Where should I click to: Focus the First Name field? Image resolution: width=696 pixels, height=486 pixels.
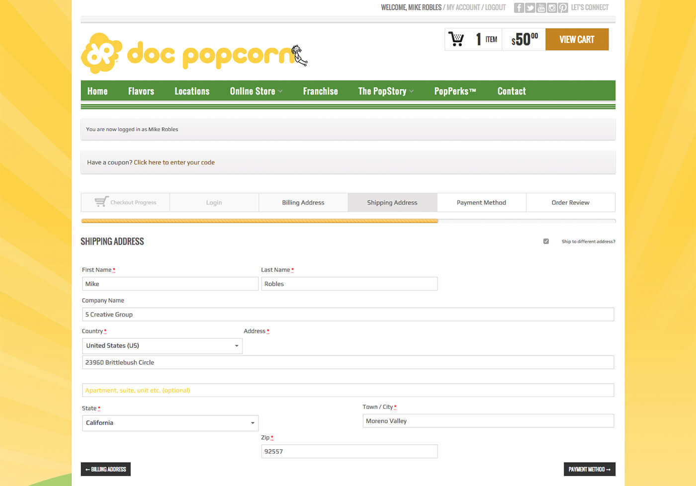click(x=170, y=284)
